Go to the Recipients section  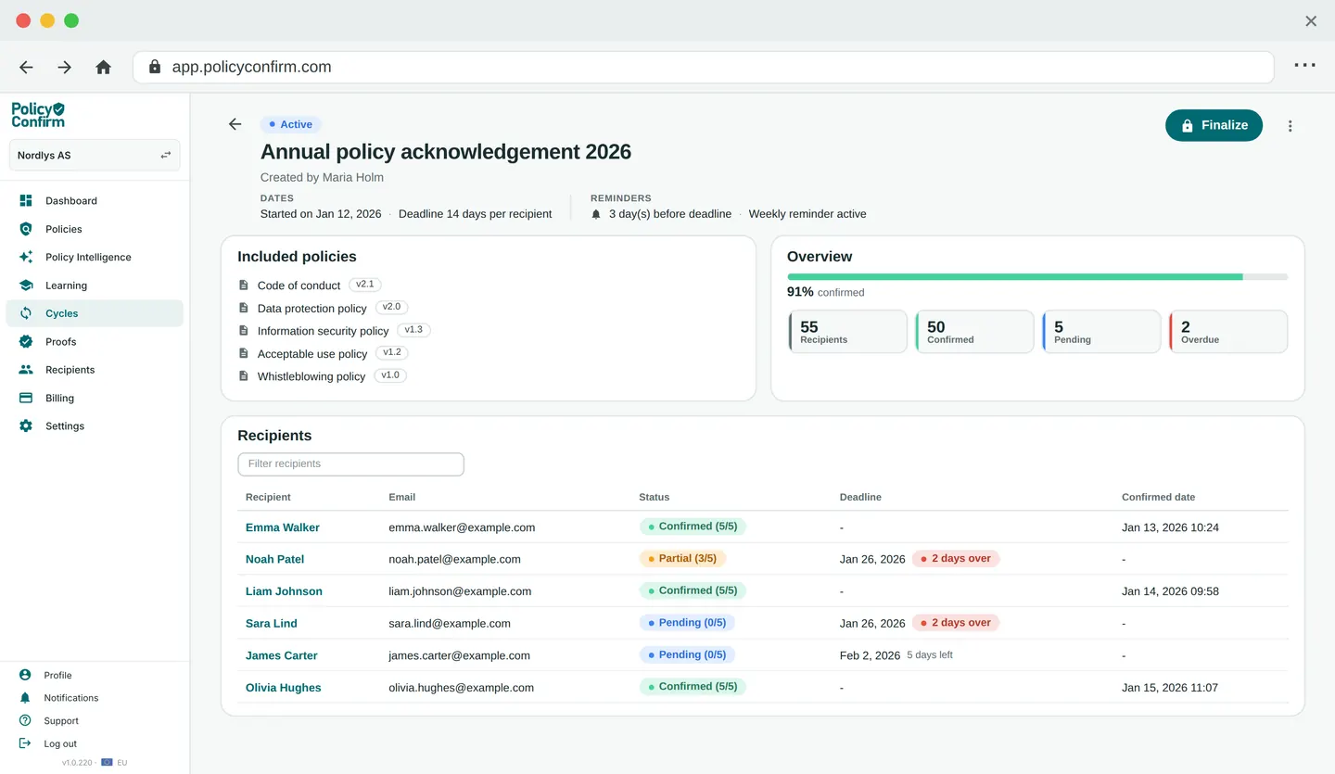click(x=95, y=370)
